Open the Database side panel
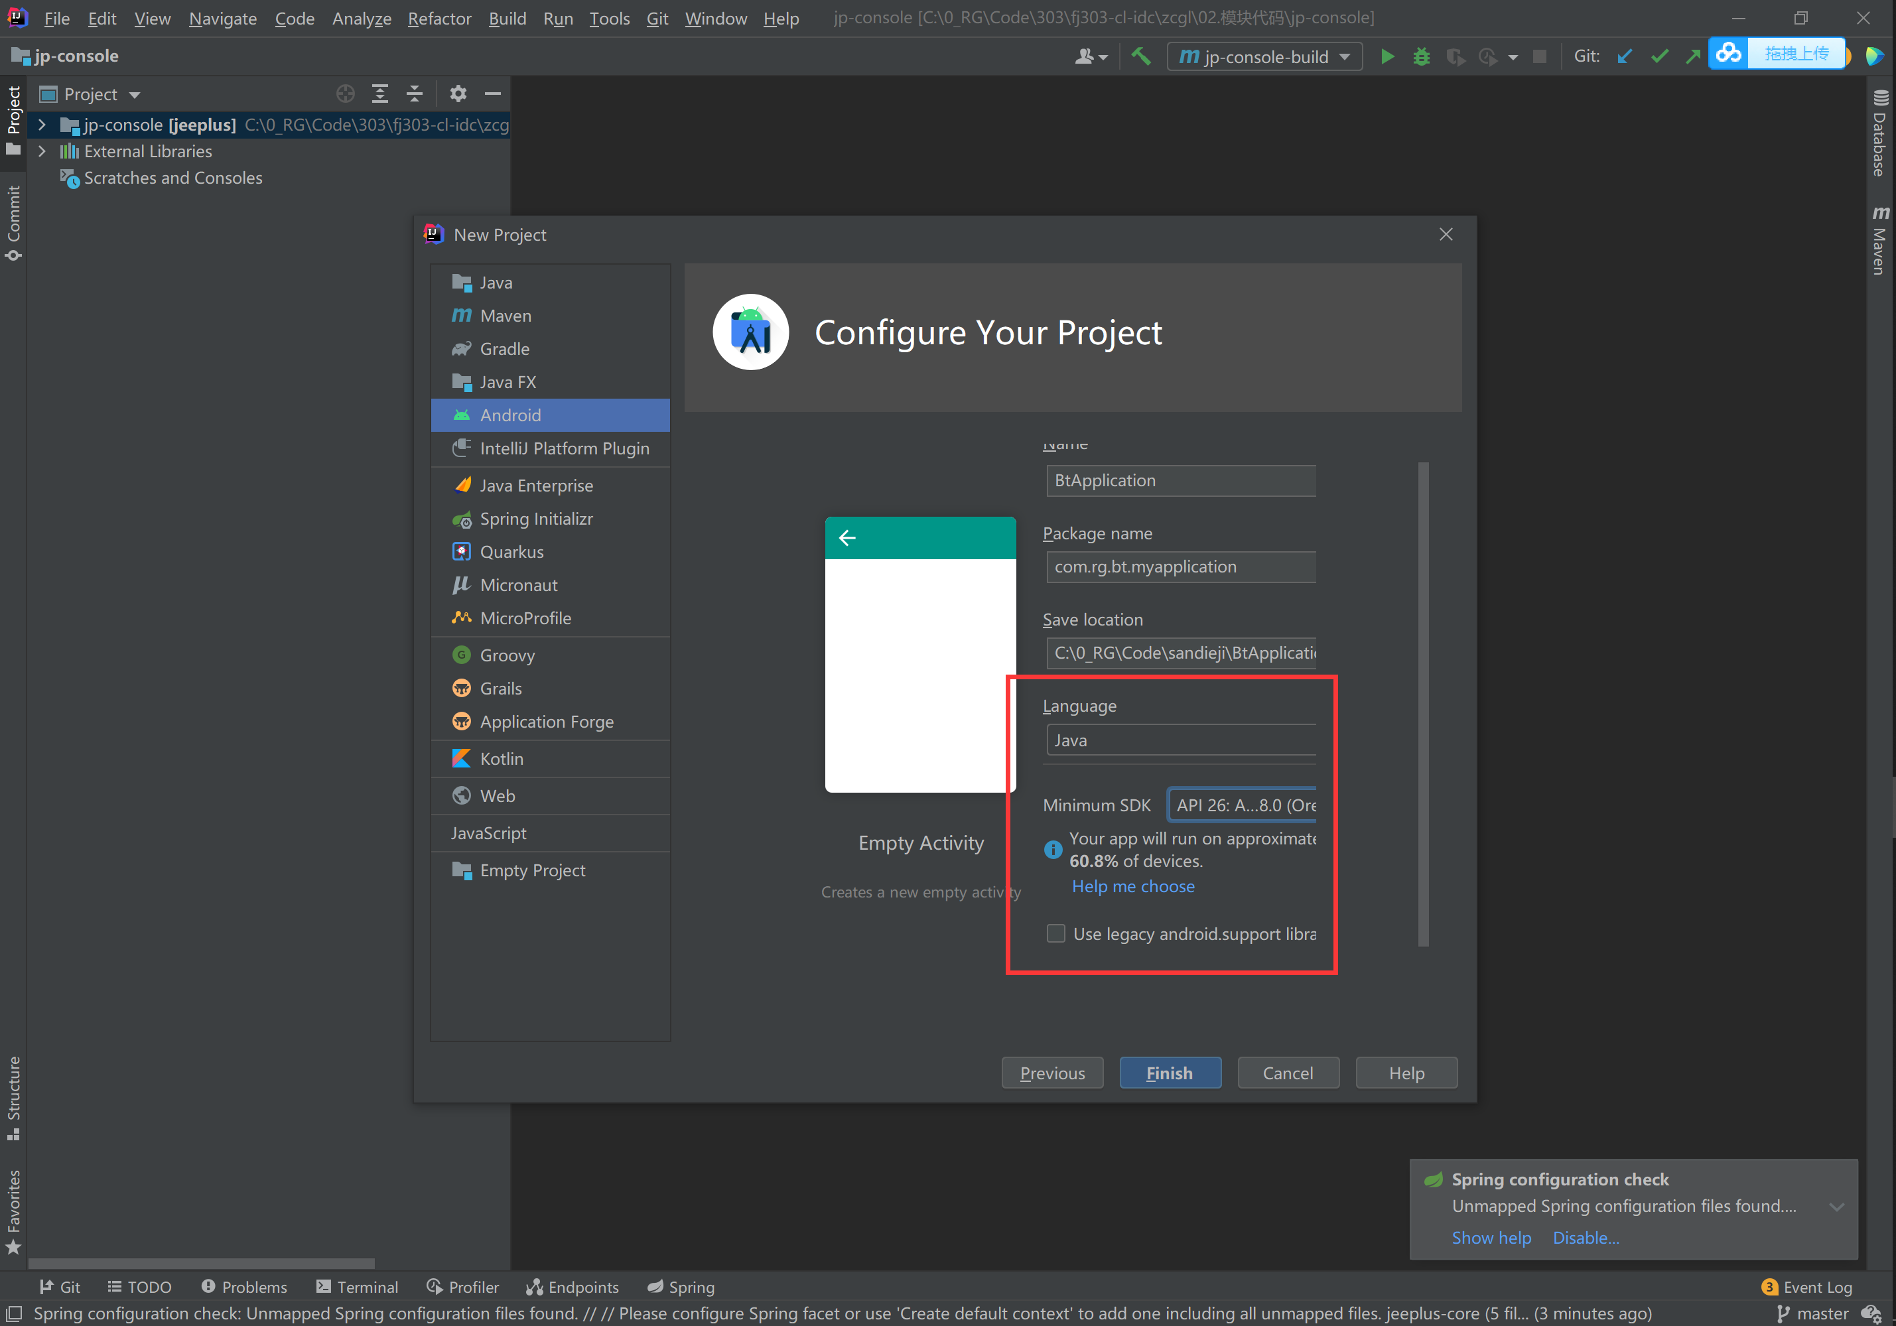The width and height of the screenshot is (1896, 1326). [x=1879, y=133]
